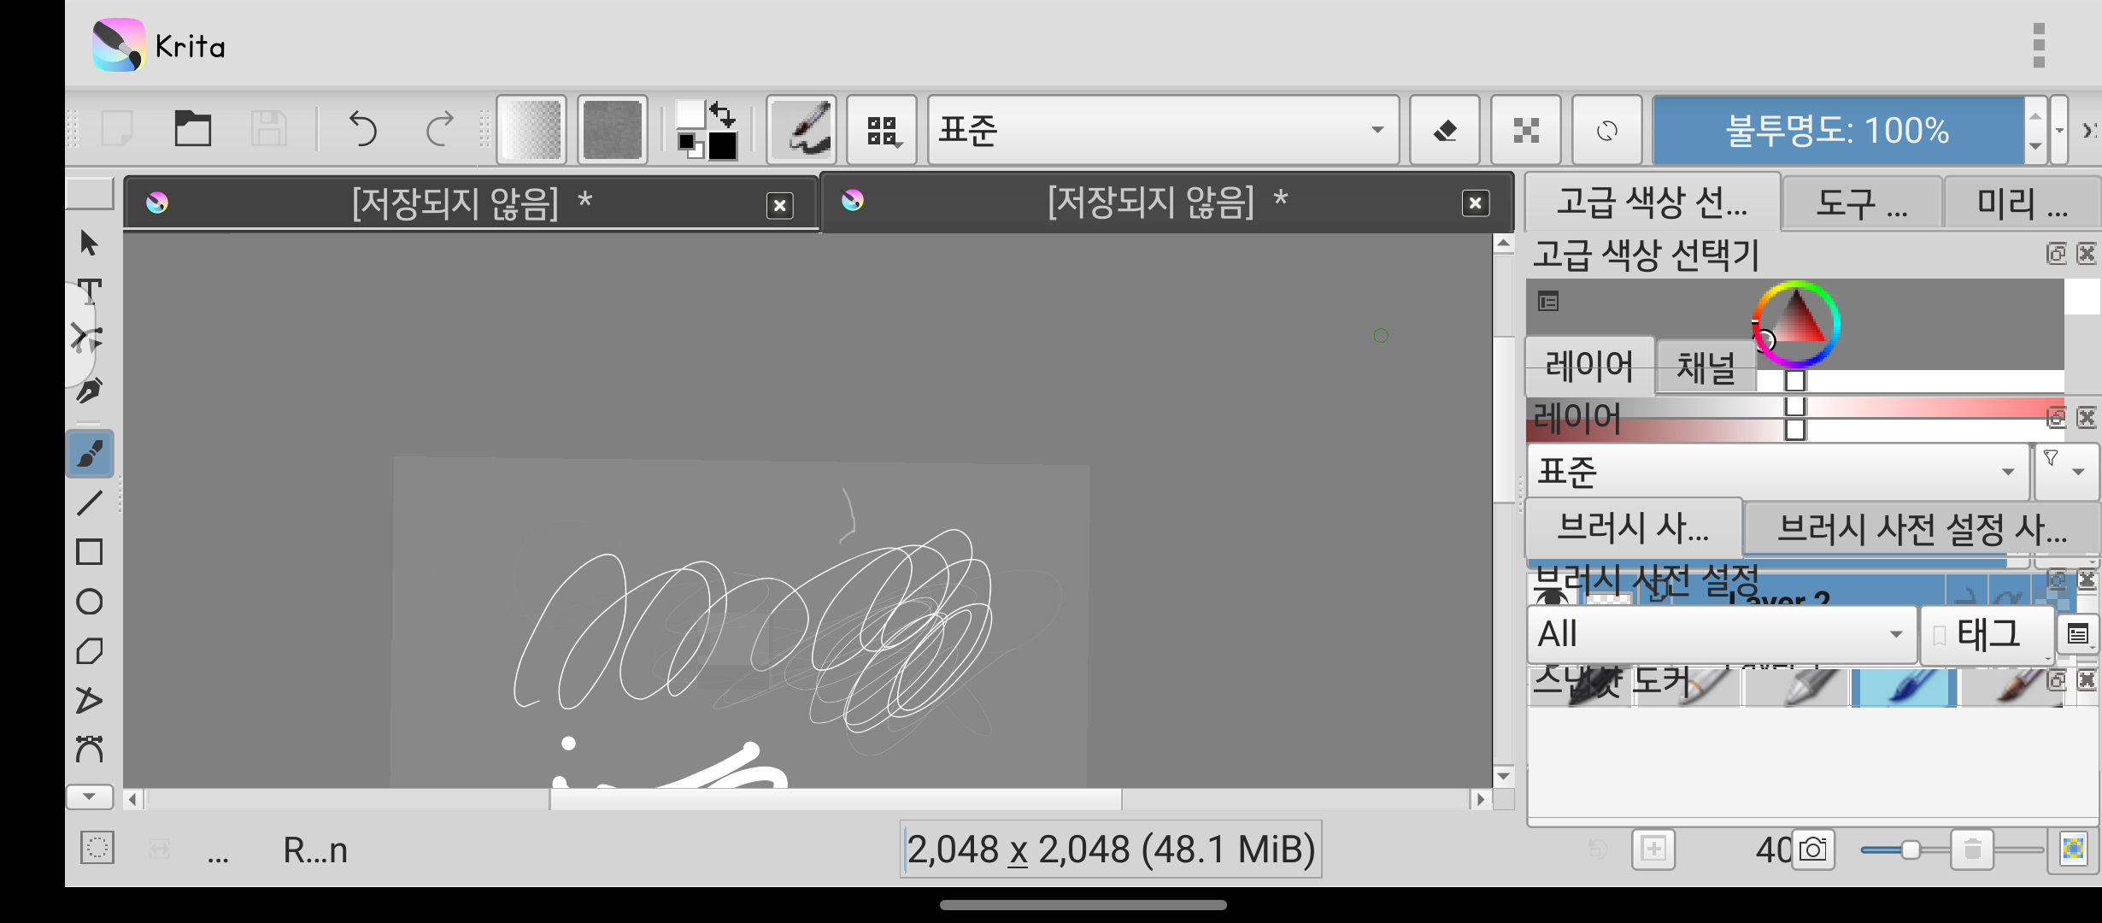Click the 2,048 x 2,048 image size status field
The image size is (2102, 923).
1110,850
